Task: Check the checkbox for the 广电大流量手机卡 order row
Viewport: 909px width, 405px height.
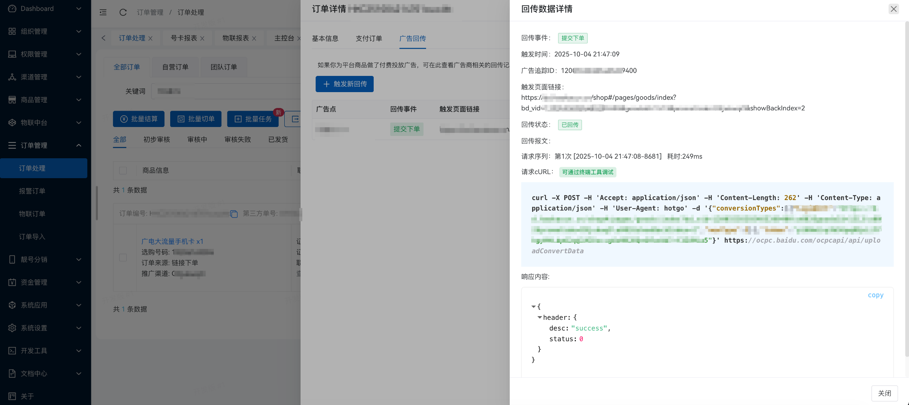Action: (123, 257)
